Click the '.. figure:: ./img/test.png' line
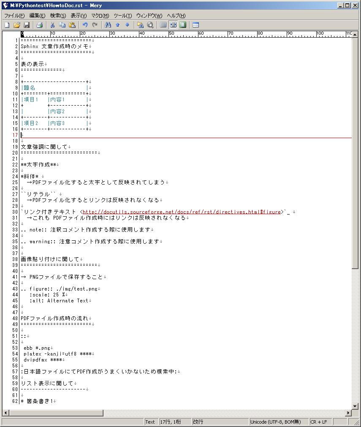This screenshot has height=427, width=361. [x=59, y=288]
